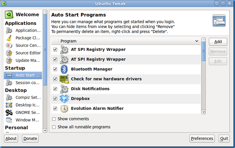Click the program list scrollbar thumb

[204, 51]
